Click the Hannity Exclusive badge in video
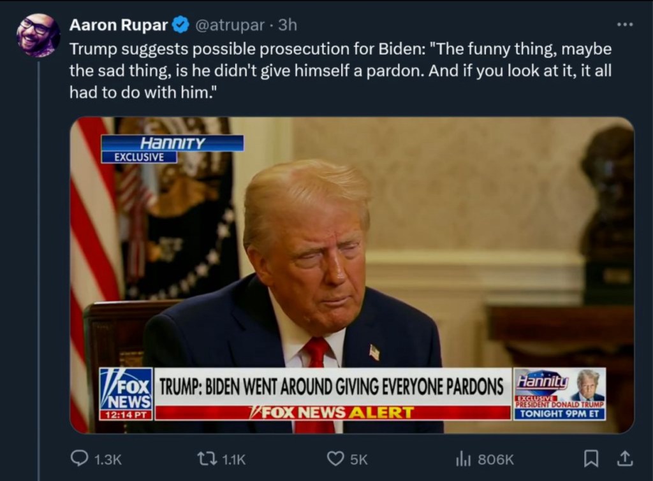The height and width of the screenshot is (481, 653). (x=172, y=149)
